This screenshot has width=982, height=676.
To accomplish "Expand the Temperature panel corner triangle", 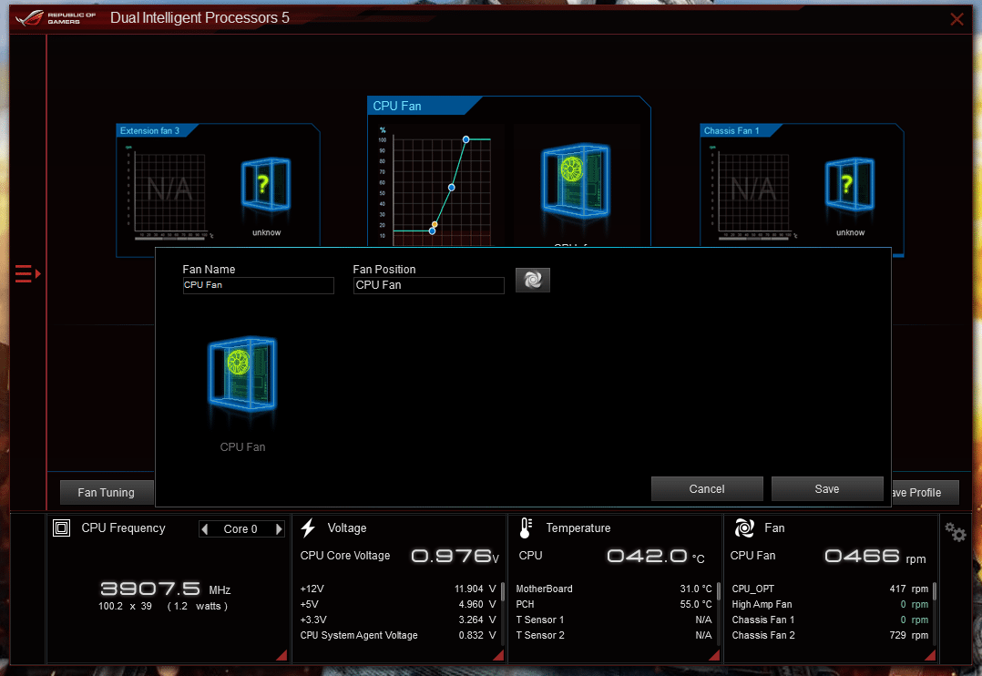I will (x=714, y=655).
